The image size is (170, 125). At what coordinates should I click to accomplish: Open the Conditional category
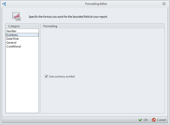tap(14, 46)
